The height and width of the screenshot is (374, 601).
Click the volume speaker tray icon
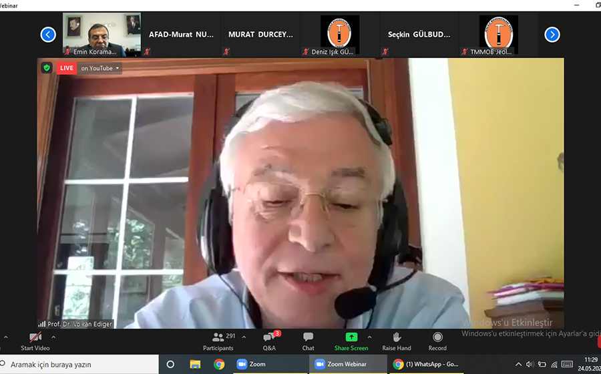[x=530, y=365]
